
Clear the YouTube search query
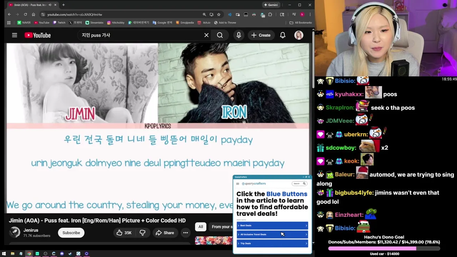pyautogui.click(x=206, y=35)
